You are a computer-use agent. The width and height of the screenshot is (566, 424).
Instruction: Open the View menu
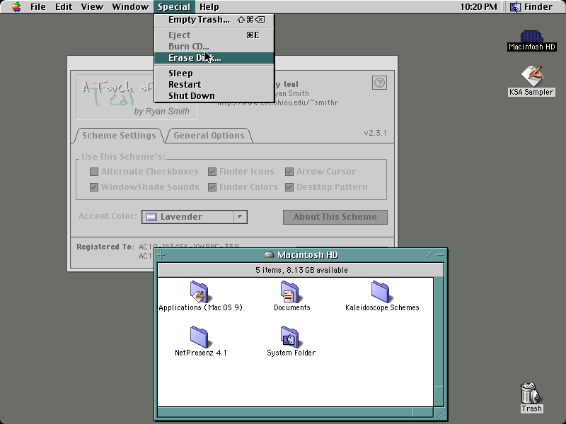(x=92, y=7)
